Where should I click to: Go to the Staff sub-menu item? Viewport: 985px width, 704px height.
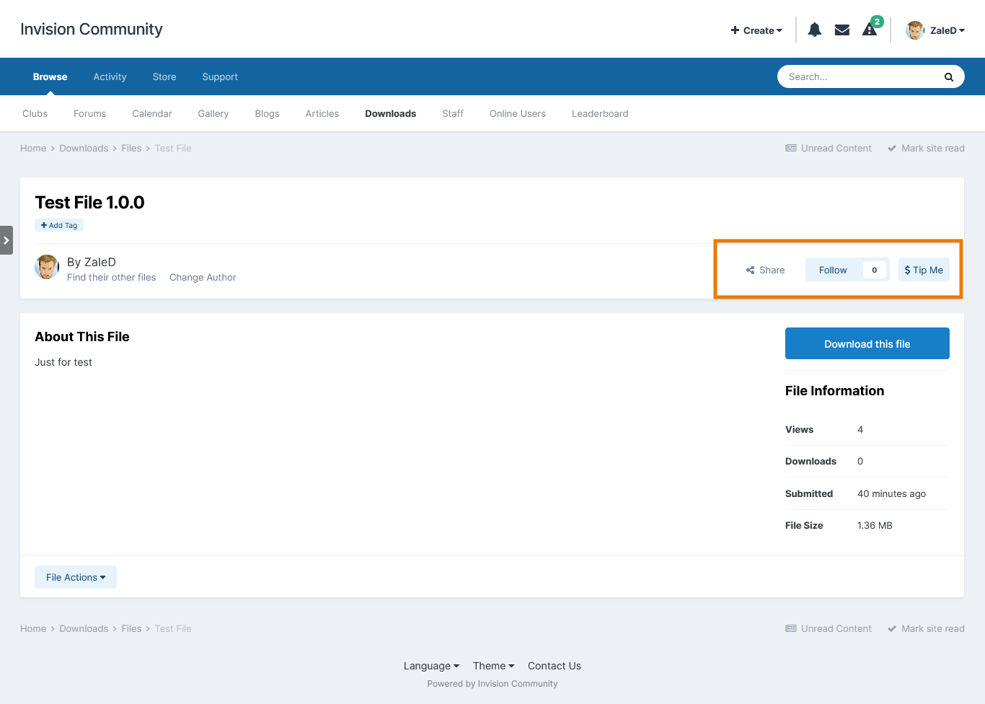[453, 113]
